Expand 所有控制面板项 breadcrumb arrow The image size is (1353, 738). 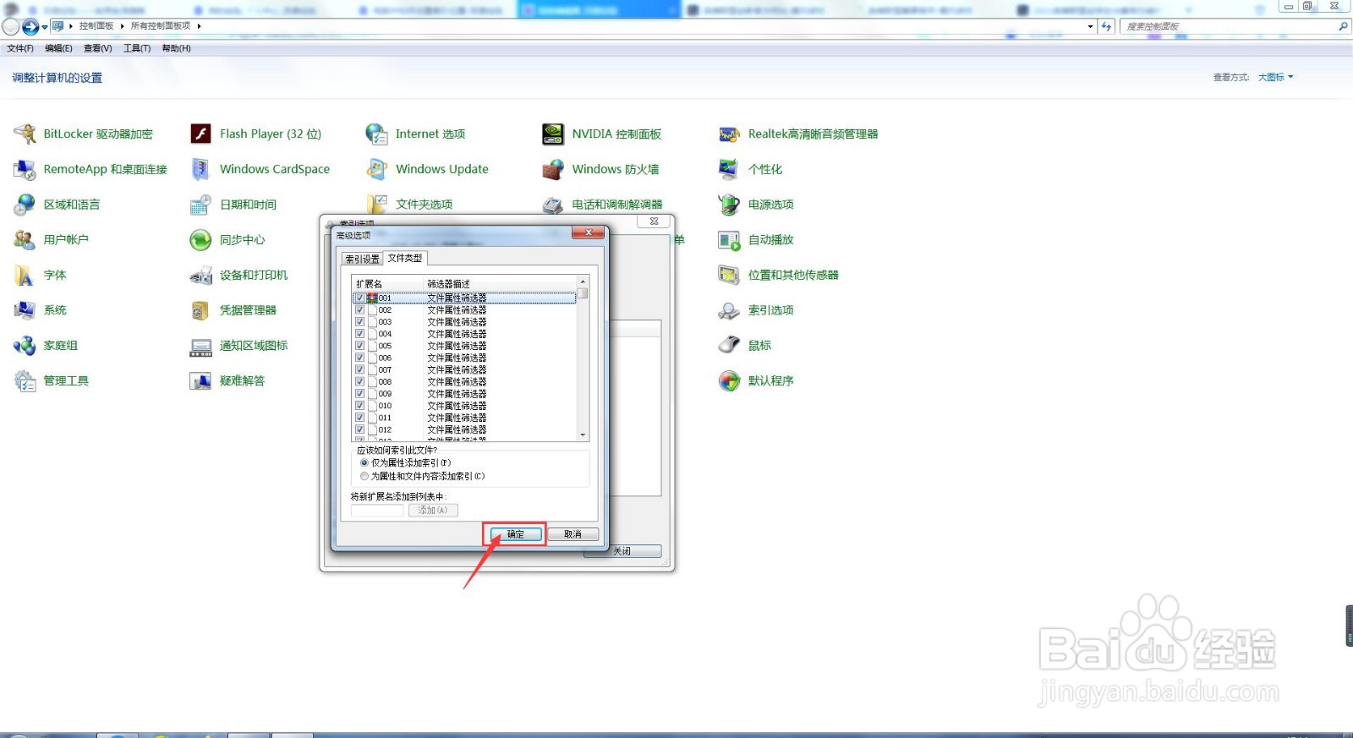click(199, 26)
